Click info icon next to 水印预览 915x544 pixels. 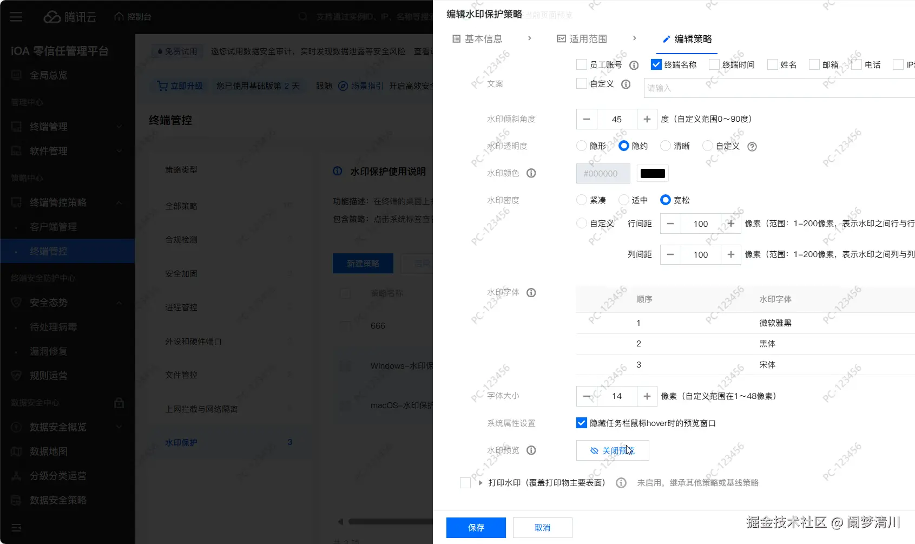pyautogui.click(x=531, y=450)
